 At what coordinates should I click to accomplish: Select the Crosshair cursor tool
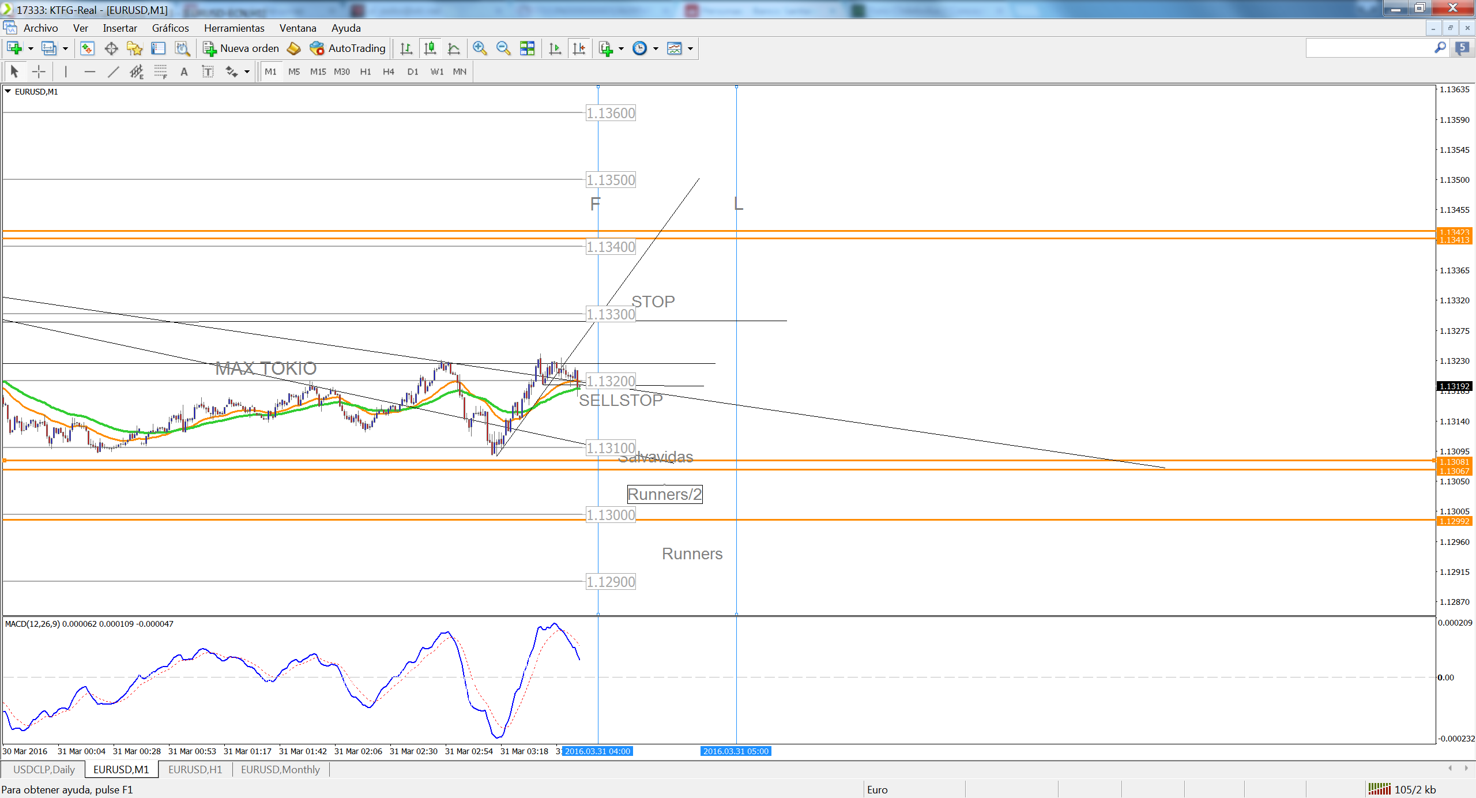39,71
